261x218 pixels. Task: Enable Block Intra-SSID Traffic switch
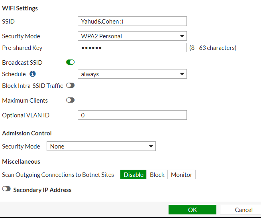click(x=70, y=85)
